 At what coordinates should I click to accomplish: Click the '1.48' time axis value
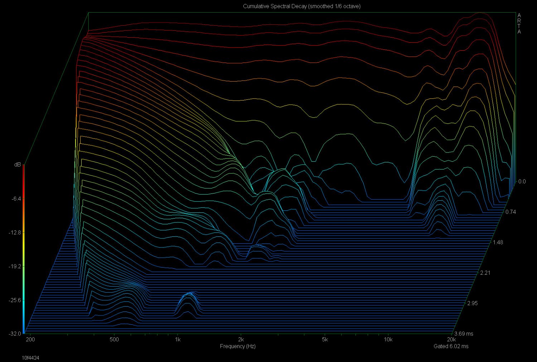498,242
